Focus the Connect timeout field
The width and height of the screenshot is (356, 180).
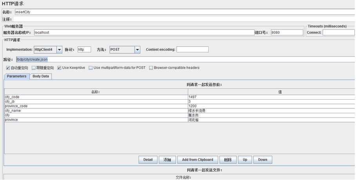[x=338, y=33]
